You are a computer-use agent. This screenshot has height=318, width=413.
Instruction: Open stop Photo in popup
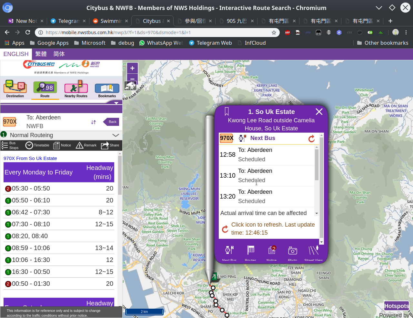click(x=293, y=253)
